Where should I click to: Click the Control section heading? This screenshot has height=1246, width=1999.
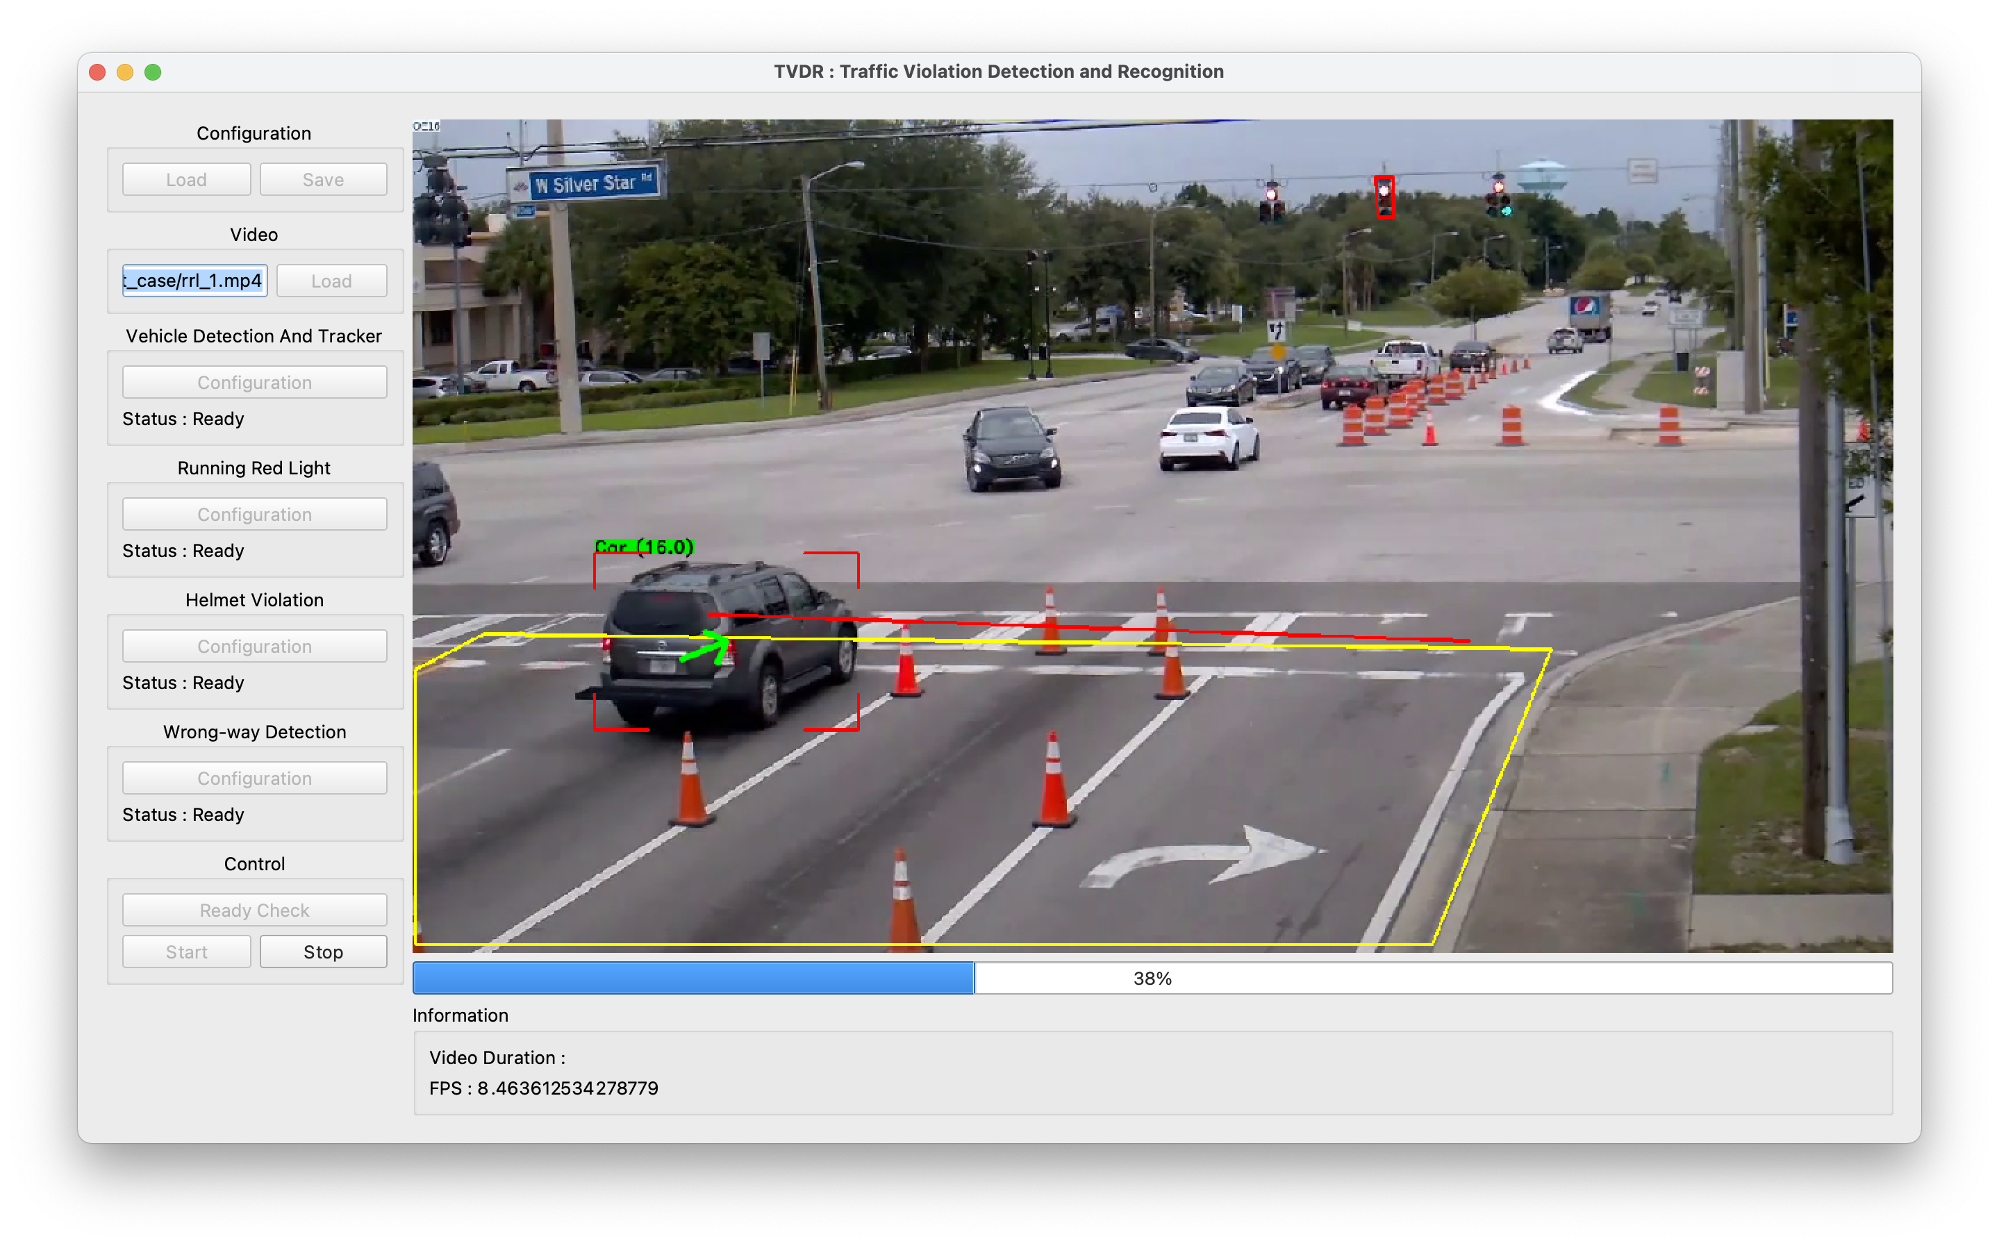[x=255, y=863]
